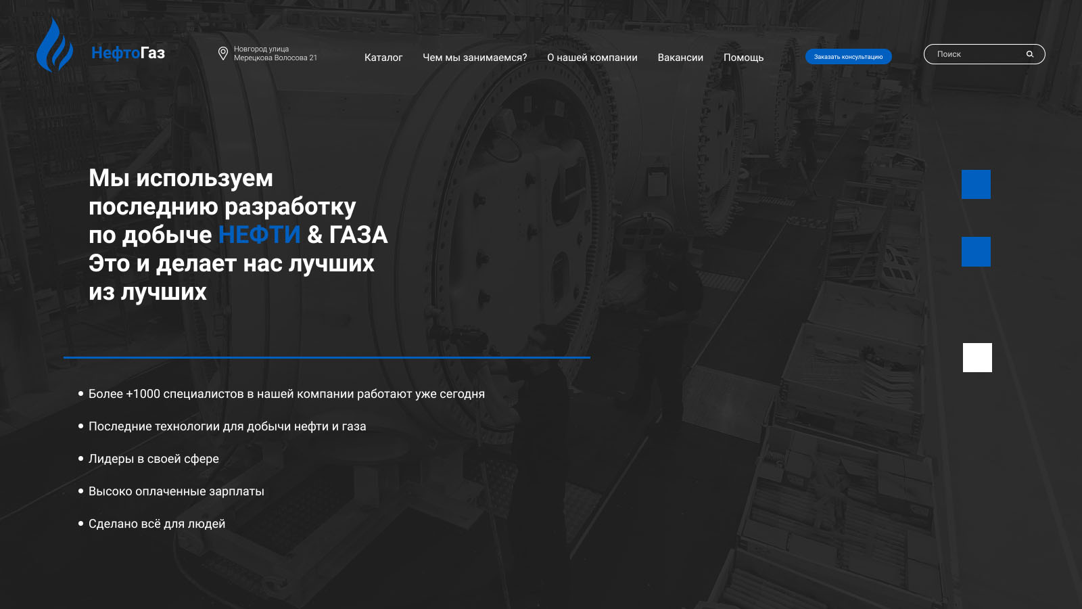Navigate to Вакансии
The width and height of the screenshot is (1082, 609).
point(680,58)
